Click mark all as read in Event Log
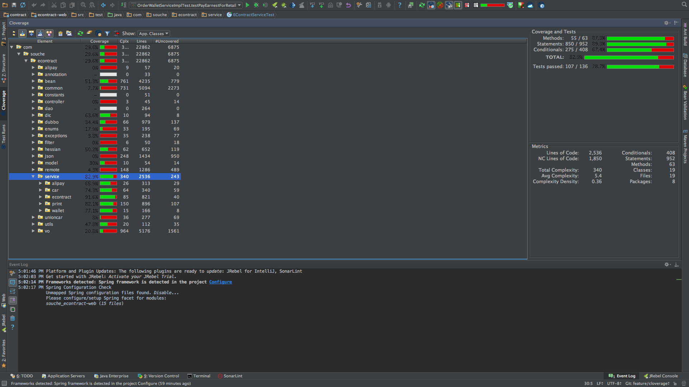Image resolution: width=689 pixels, height=387 pixels. pyautogui.click(x=13, y=309)
